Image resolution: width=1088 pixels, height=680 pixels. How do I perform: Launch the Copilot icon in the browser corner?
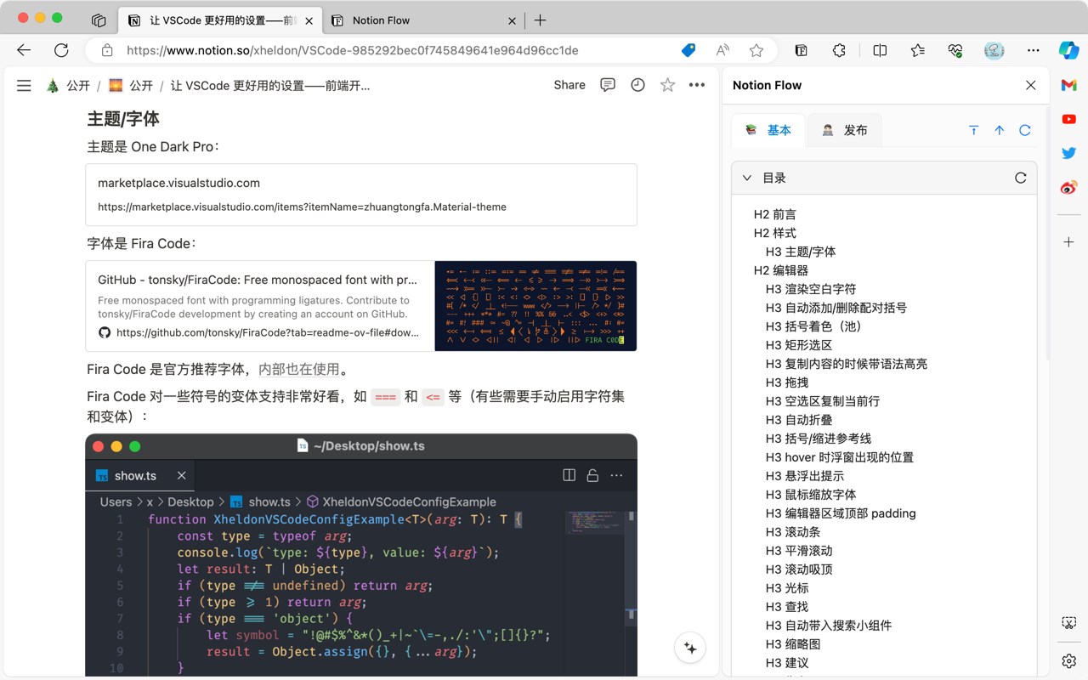pyautogui.click(x=1068, y=50)
